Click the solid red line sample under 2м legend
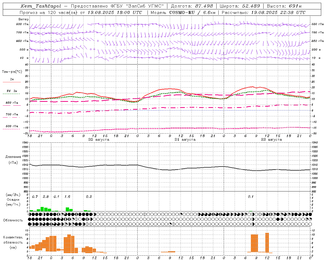Viewport: 325px width, 260px height. [12, 82]
